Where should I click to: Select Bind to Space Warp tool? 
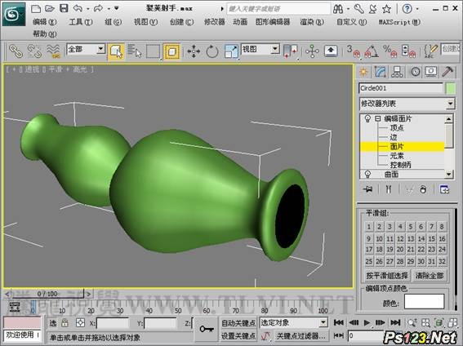[53, 51]
